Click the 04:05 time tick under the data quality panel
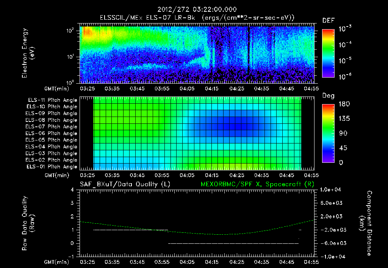388x268 pixels. [x=187, y=262]
